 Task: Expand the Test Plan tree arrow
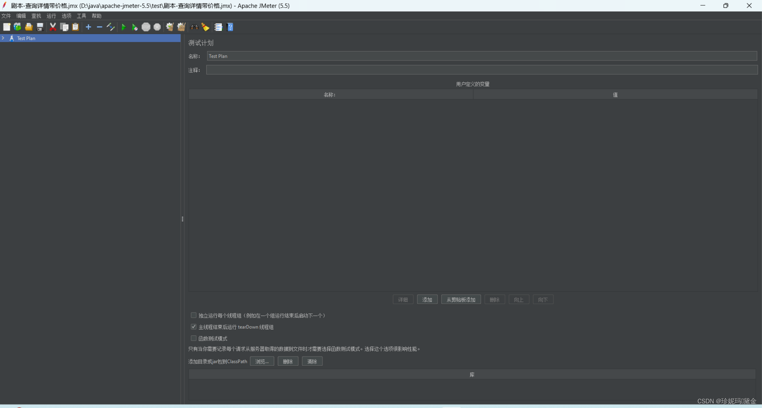point(3,38)
